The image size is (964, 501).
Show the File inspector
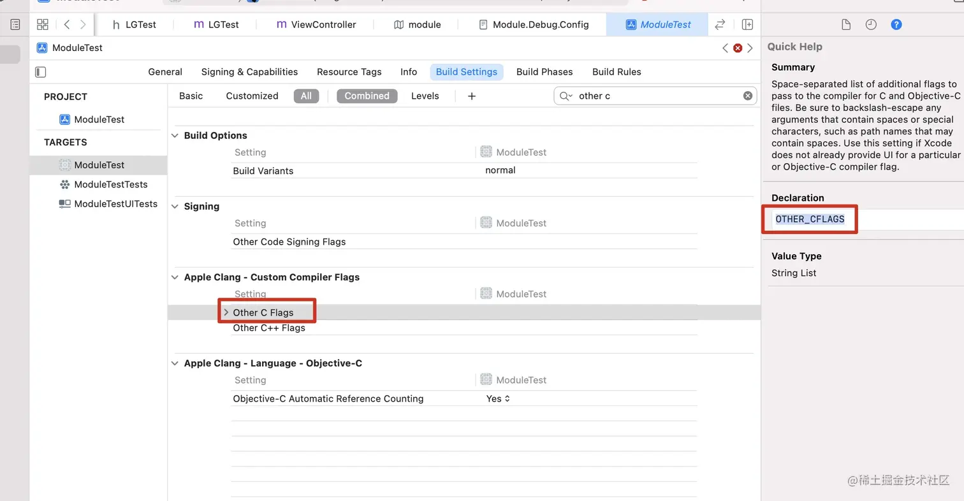[x=846, y=25]
